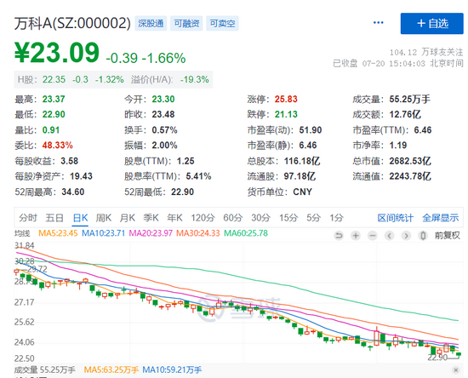The image size is (468, 378).
Task: Close the volume panel with the X icon
Action: coord(456,370)
